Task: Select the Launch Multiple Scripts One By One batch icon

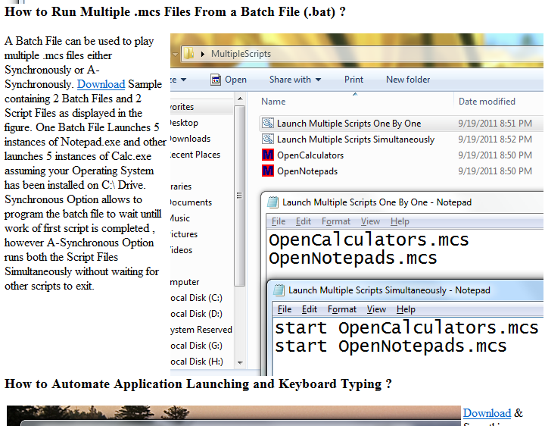Action: (267, 124)
